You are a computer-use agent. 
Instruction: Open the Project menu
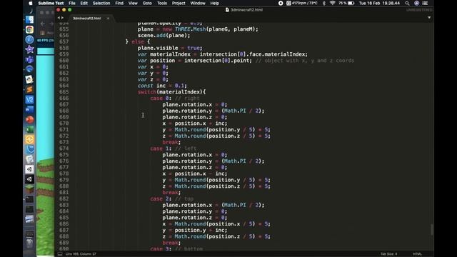click(179, 3)
